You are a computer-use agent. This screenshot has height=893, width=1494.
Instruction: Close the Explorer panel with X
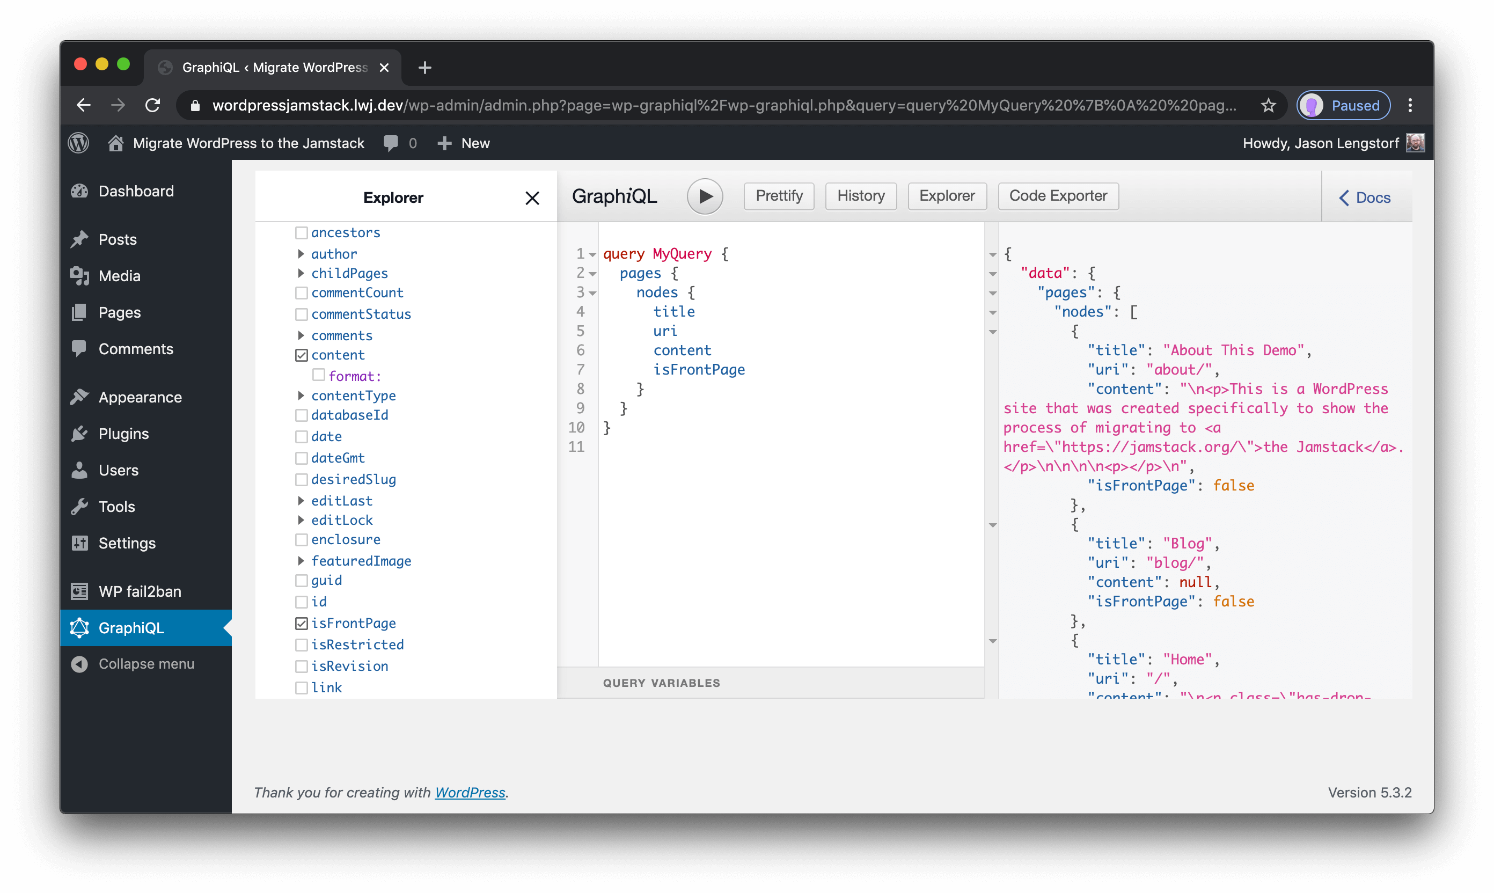(532, 197)
